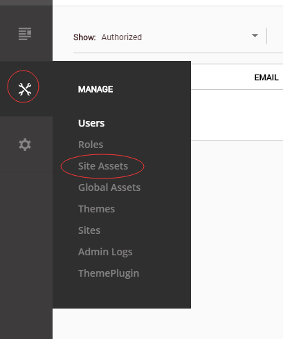Open the Sites menu item
This screenshot has height=339, width=283.
89,230
